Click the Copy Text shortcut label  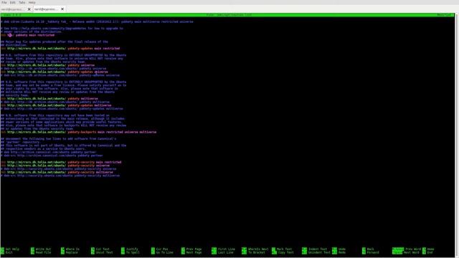pos(285,252)
